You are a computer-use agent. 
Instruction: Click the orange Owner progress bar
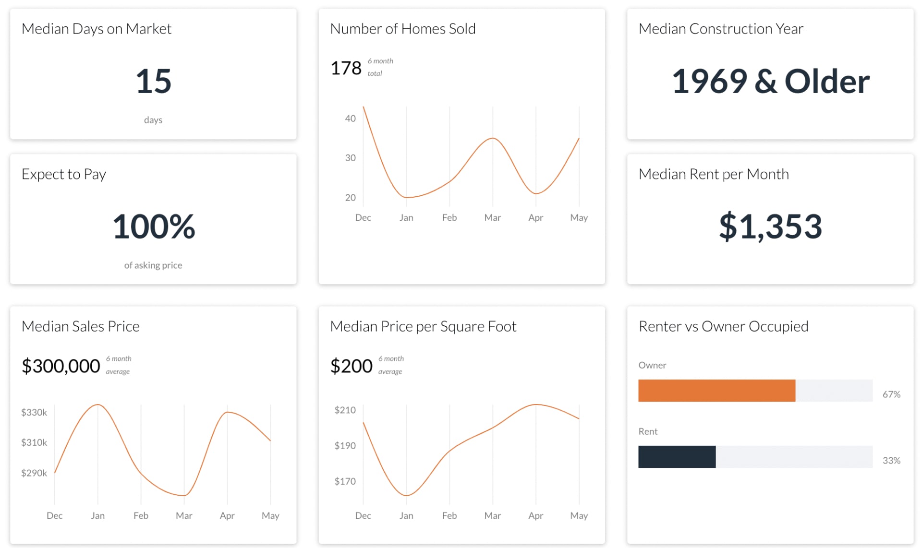(716, 391)
